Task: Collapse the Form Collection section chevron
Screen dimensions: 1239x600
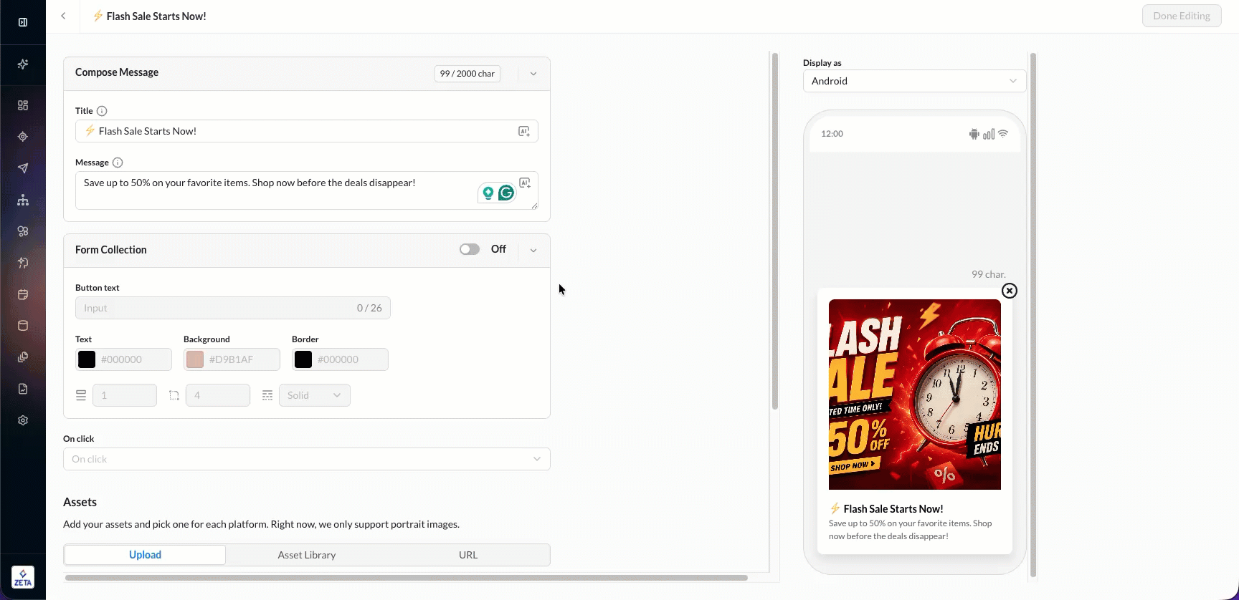Action: click(533, 251)
